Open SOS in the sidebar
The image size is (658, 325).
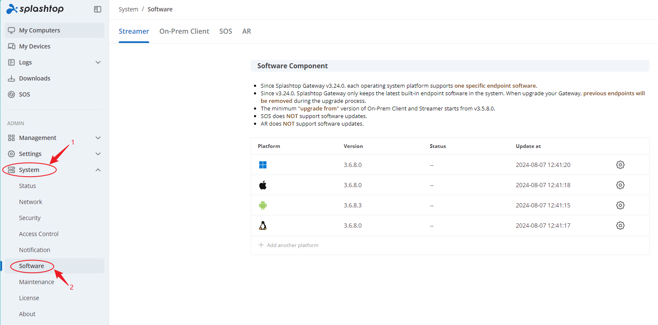pyautogui.click(x=55, y=94)
